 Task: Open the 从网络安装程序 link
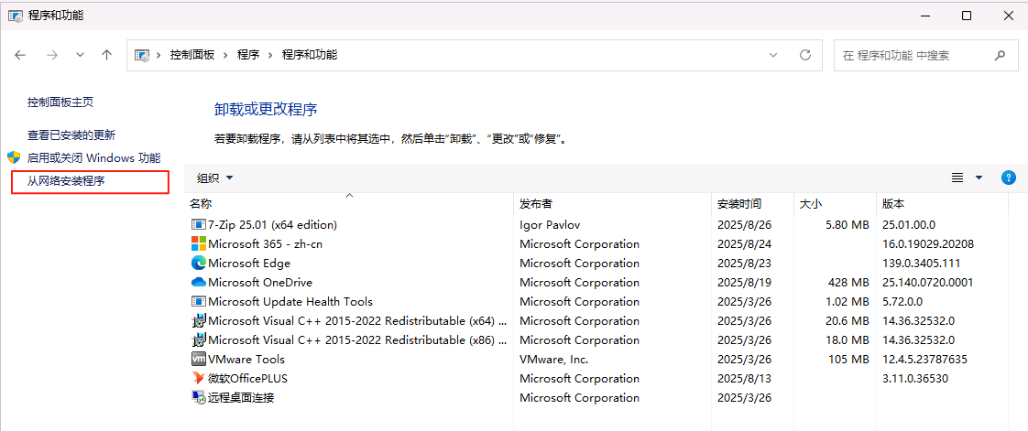pyautogui.click(x=66, y=181)
